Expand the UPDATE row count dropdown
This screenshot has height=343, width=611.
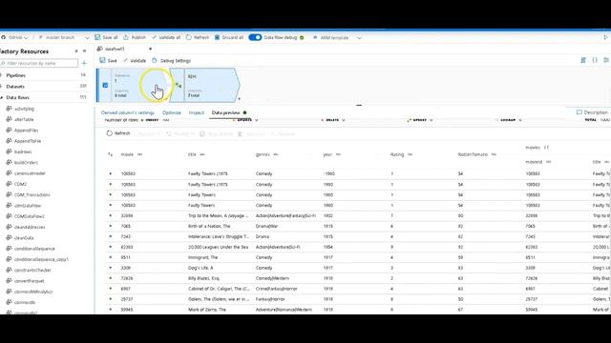(x=257, y=120)
